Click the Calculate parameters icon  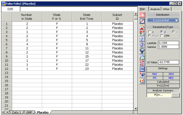click(x=142, y=15)
